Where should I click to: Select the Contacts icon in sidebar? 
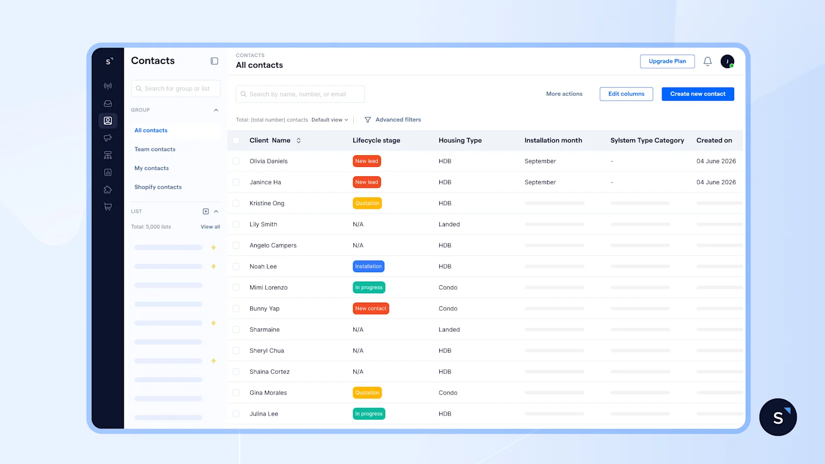tap(108, 121)
